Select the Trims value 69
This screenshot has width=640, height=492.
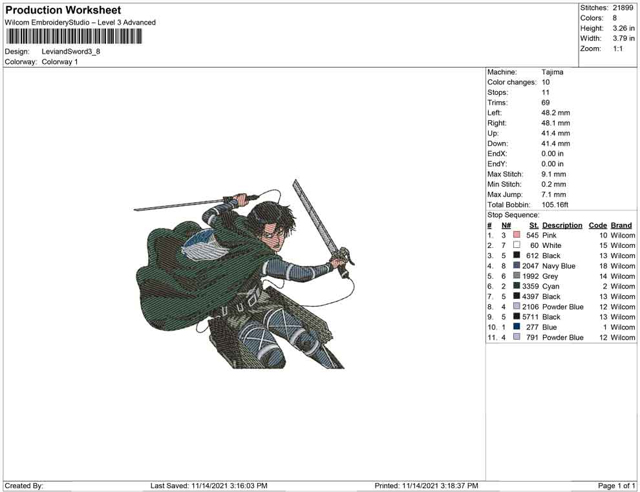[546, 103]
